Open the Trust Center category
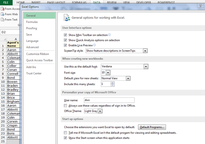205x144 pixels. click(39, 73)
